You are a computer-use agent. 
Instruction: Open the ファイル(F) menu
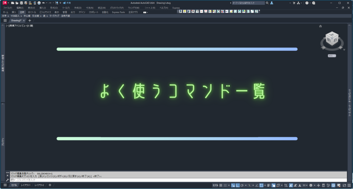pyautogui.click(x=8, y=8)
